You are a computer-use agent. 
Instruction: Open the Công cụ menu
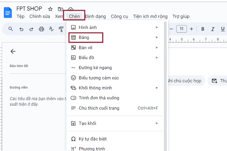[120, 17]
